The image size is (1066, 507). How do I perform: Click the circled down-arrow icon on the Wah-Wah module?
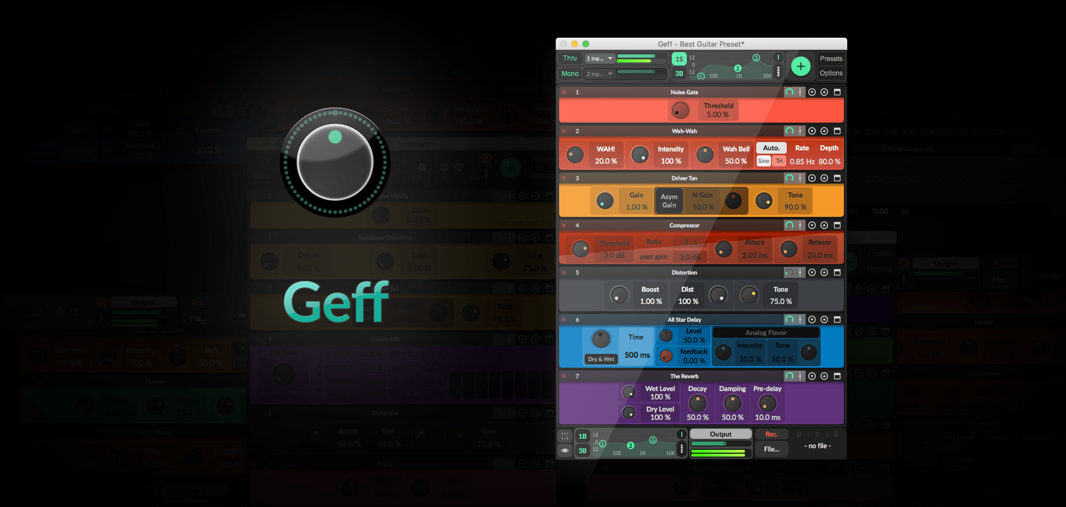(x=811, y=131)
